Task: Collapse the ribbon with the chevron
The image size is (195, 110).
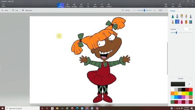Action: pyautogui.click(x=192, y=5)
